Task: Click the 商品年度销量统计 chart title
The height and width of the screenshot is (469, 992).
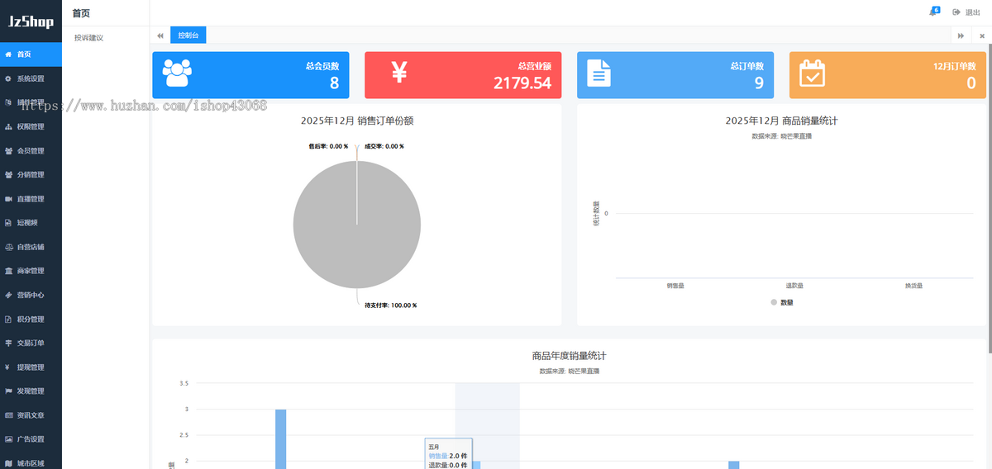Action: point(569,356)
